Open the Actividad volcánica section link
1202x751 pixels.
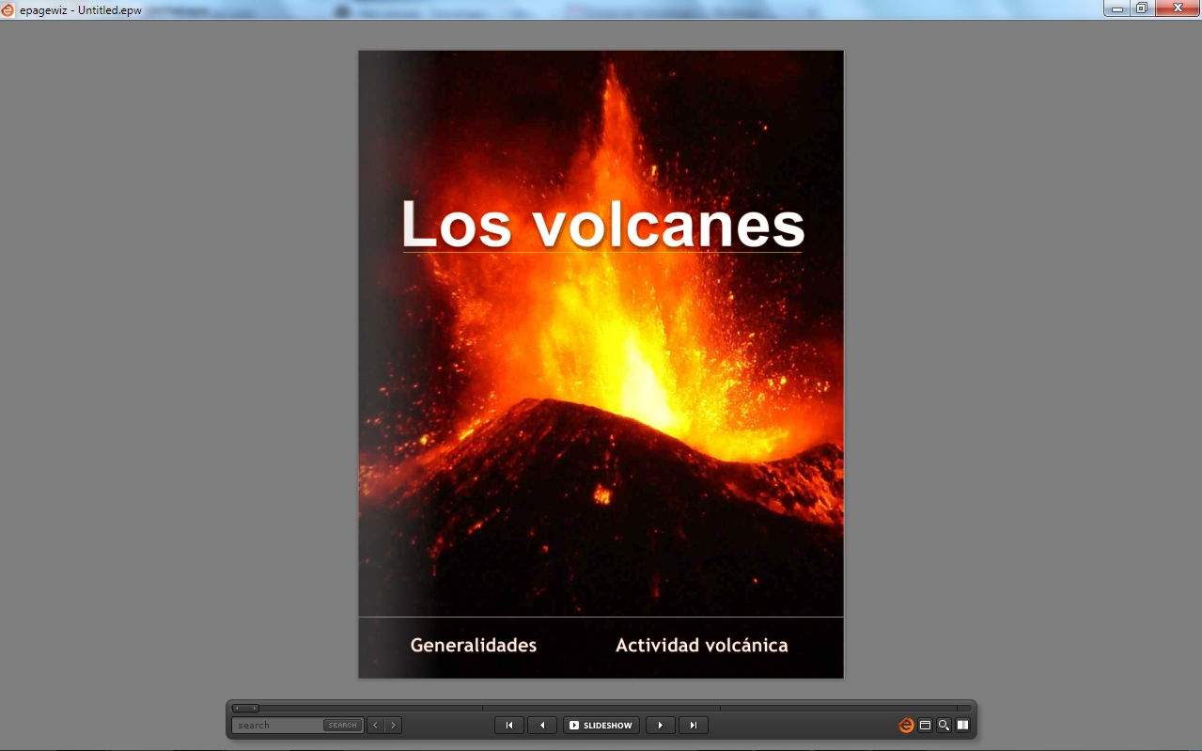701,646
